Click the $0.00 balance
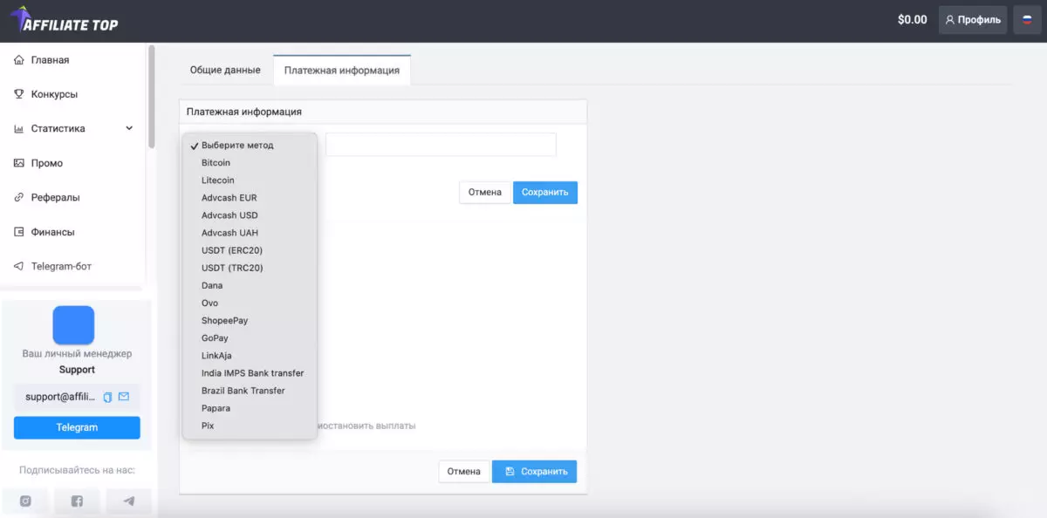Image resolution: width=1047 pixels, height=518 pixels. (913, 19)
